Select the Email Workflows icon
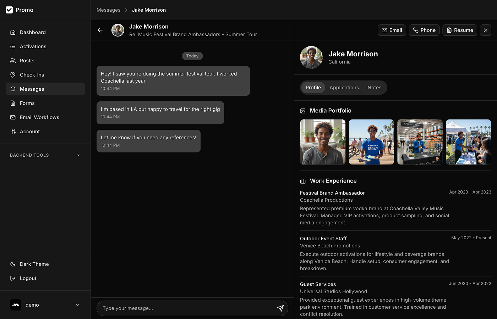Screen dimensions: 497x319 (13, 117)
